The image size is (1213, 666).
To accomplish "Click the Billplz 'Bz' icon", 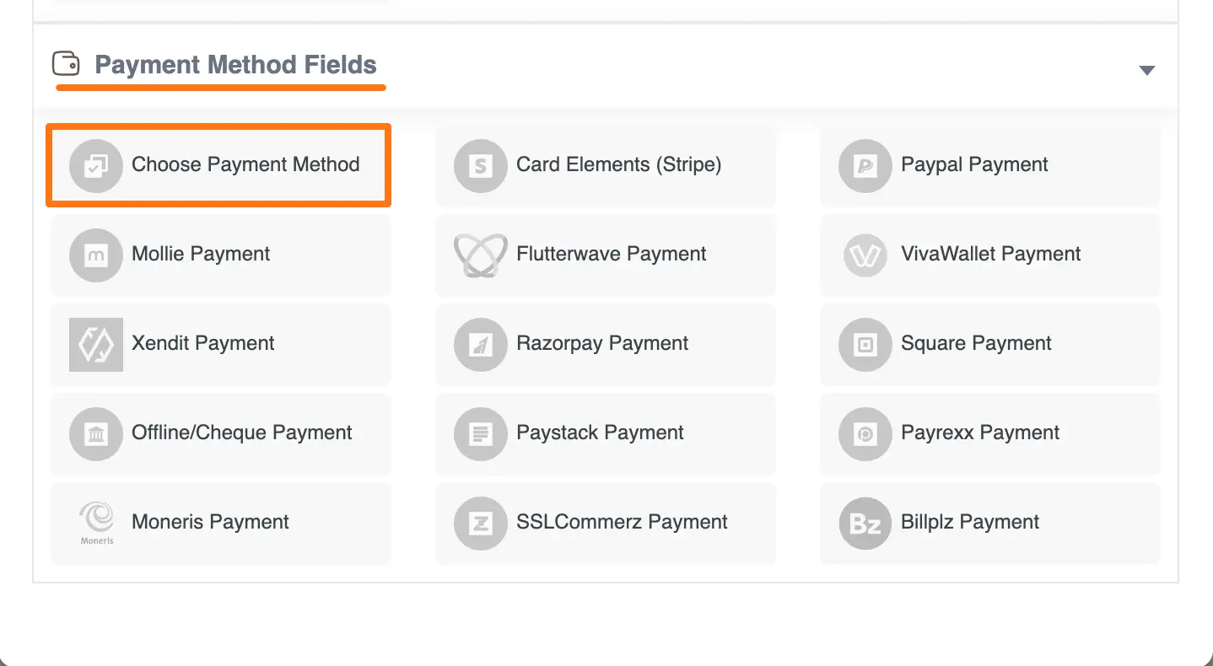I will (865, 523).
